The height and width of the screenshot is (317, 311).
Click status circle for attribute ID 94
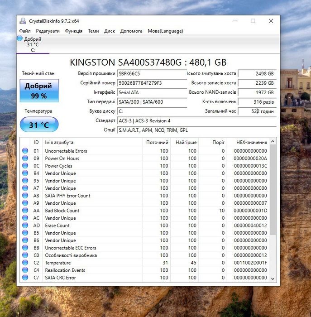(25, 173)
